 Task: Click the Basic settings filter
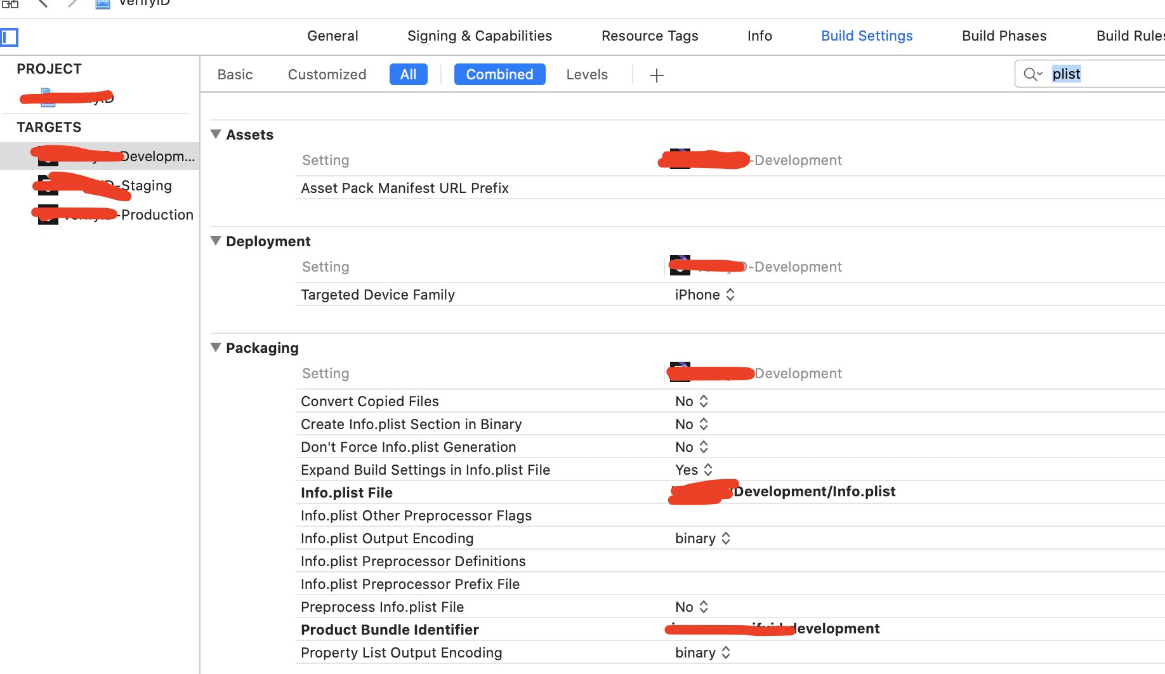coord(235,74)
